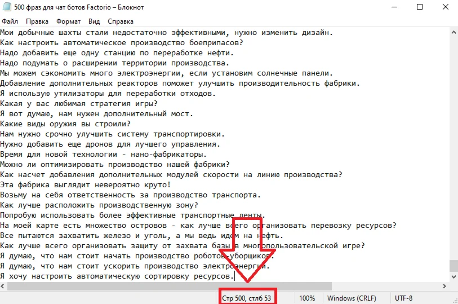The height and width of the screenshot is (304, 458).
Task: Click line 'Попробую использовать более эффективные'
Action: (x=132, y=215)
